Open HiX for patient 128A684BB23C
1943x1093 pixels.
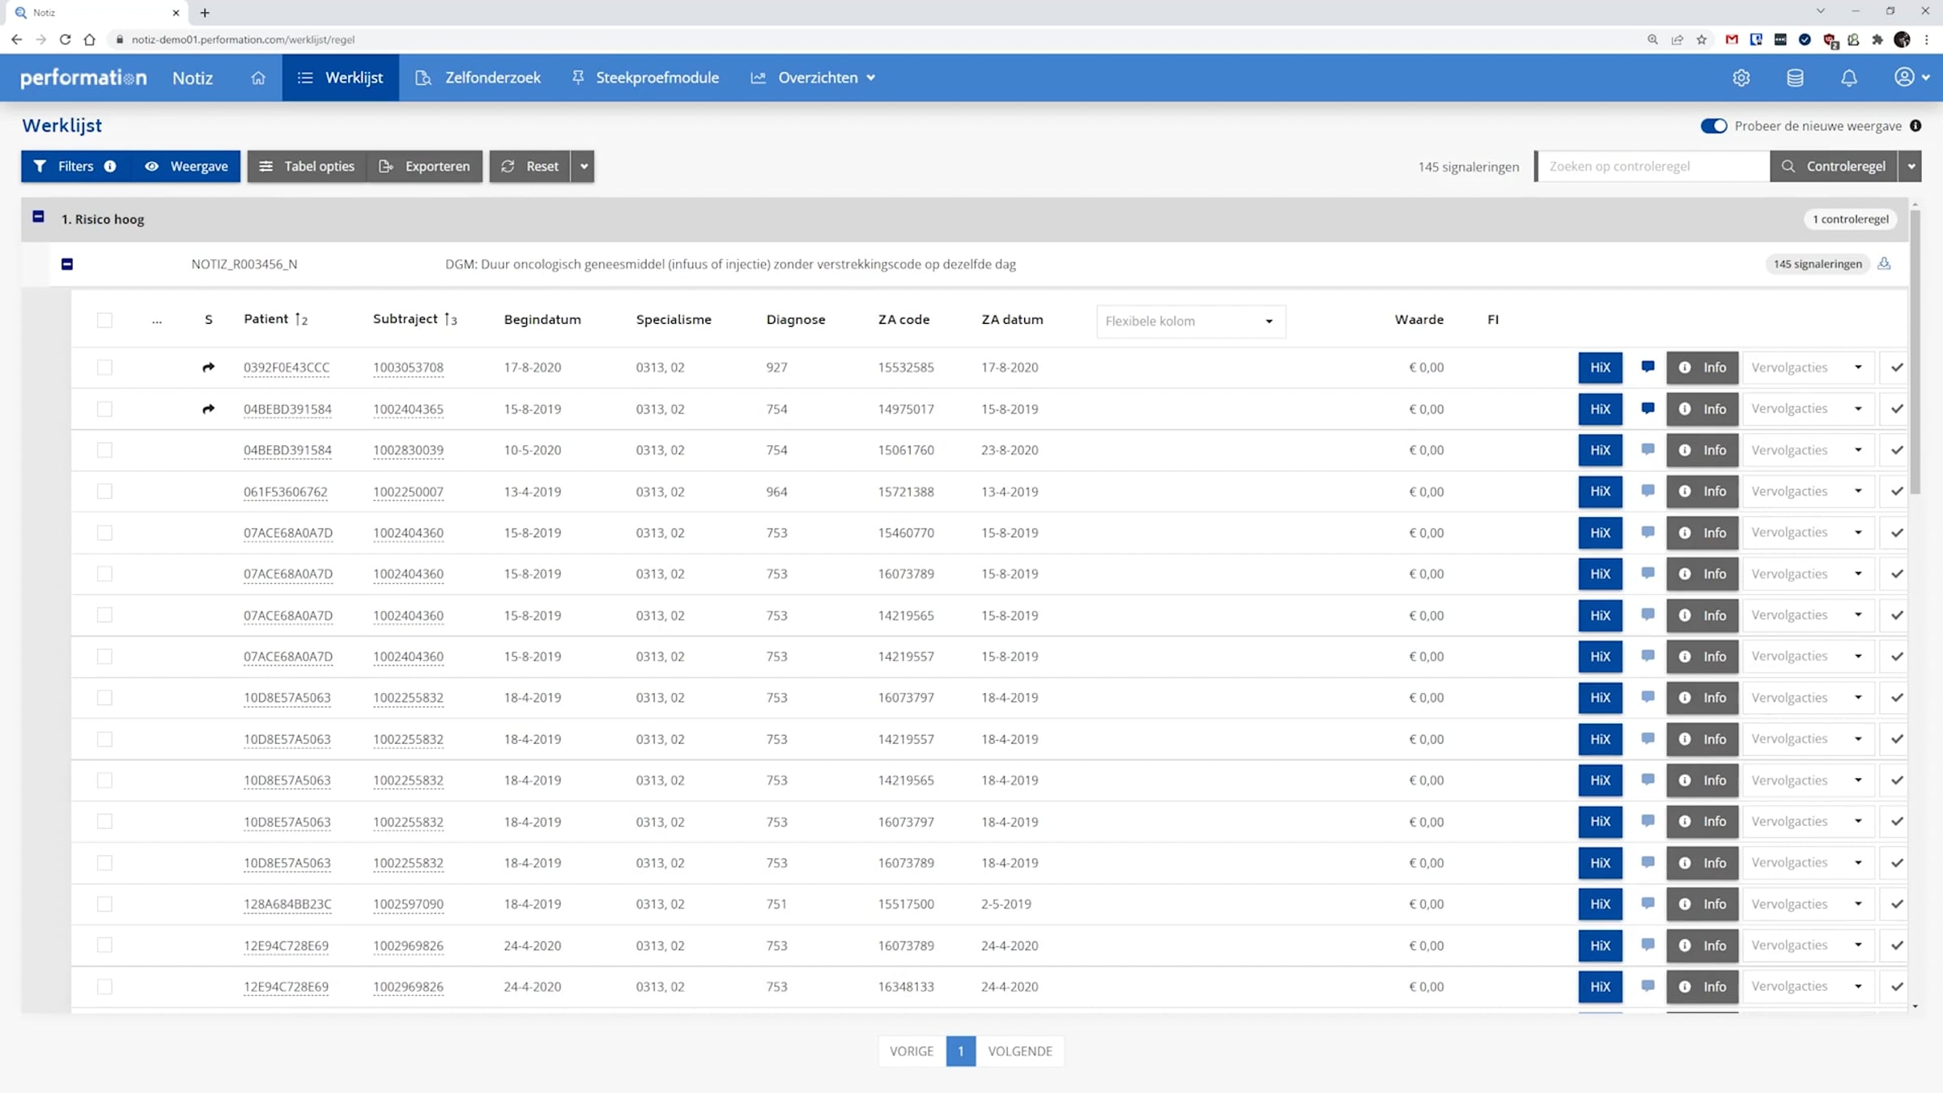[x=1600, y=904]
